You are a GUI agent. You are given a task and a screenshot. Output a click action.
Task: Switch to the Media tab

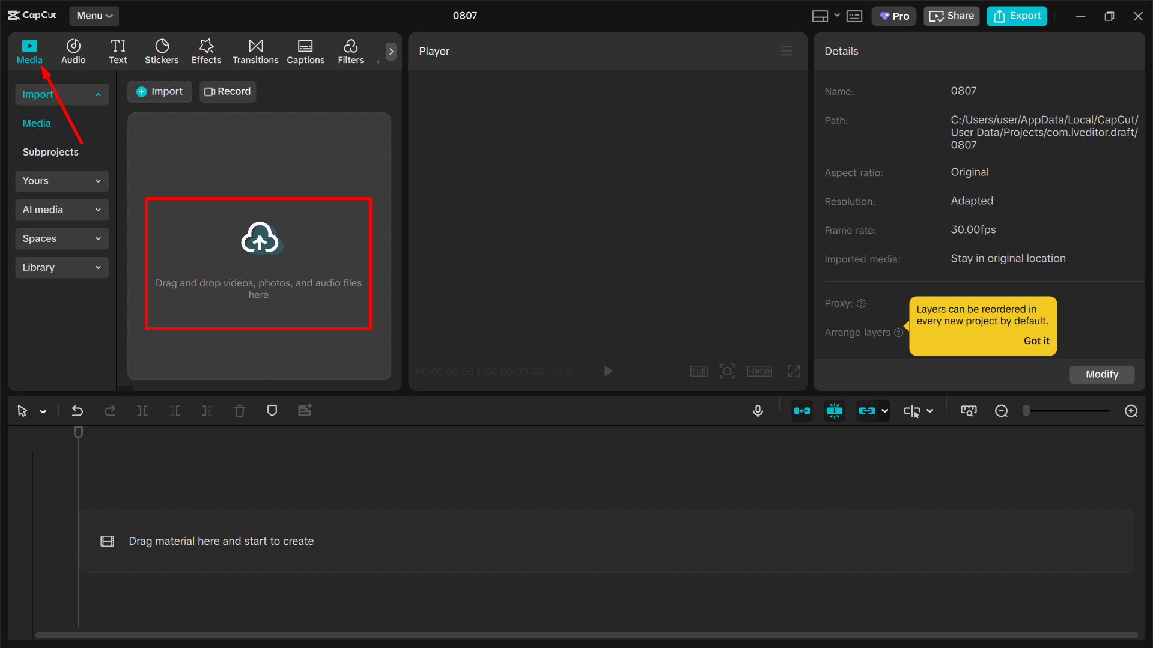pyautogui.click(x=29, y=52)
